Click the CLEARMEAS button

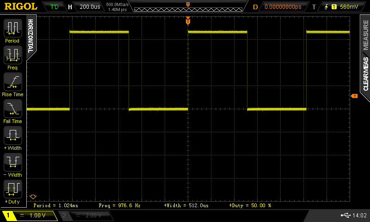click(365, 74)
